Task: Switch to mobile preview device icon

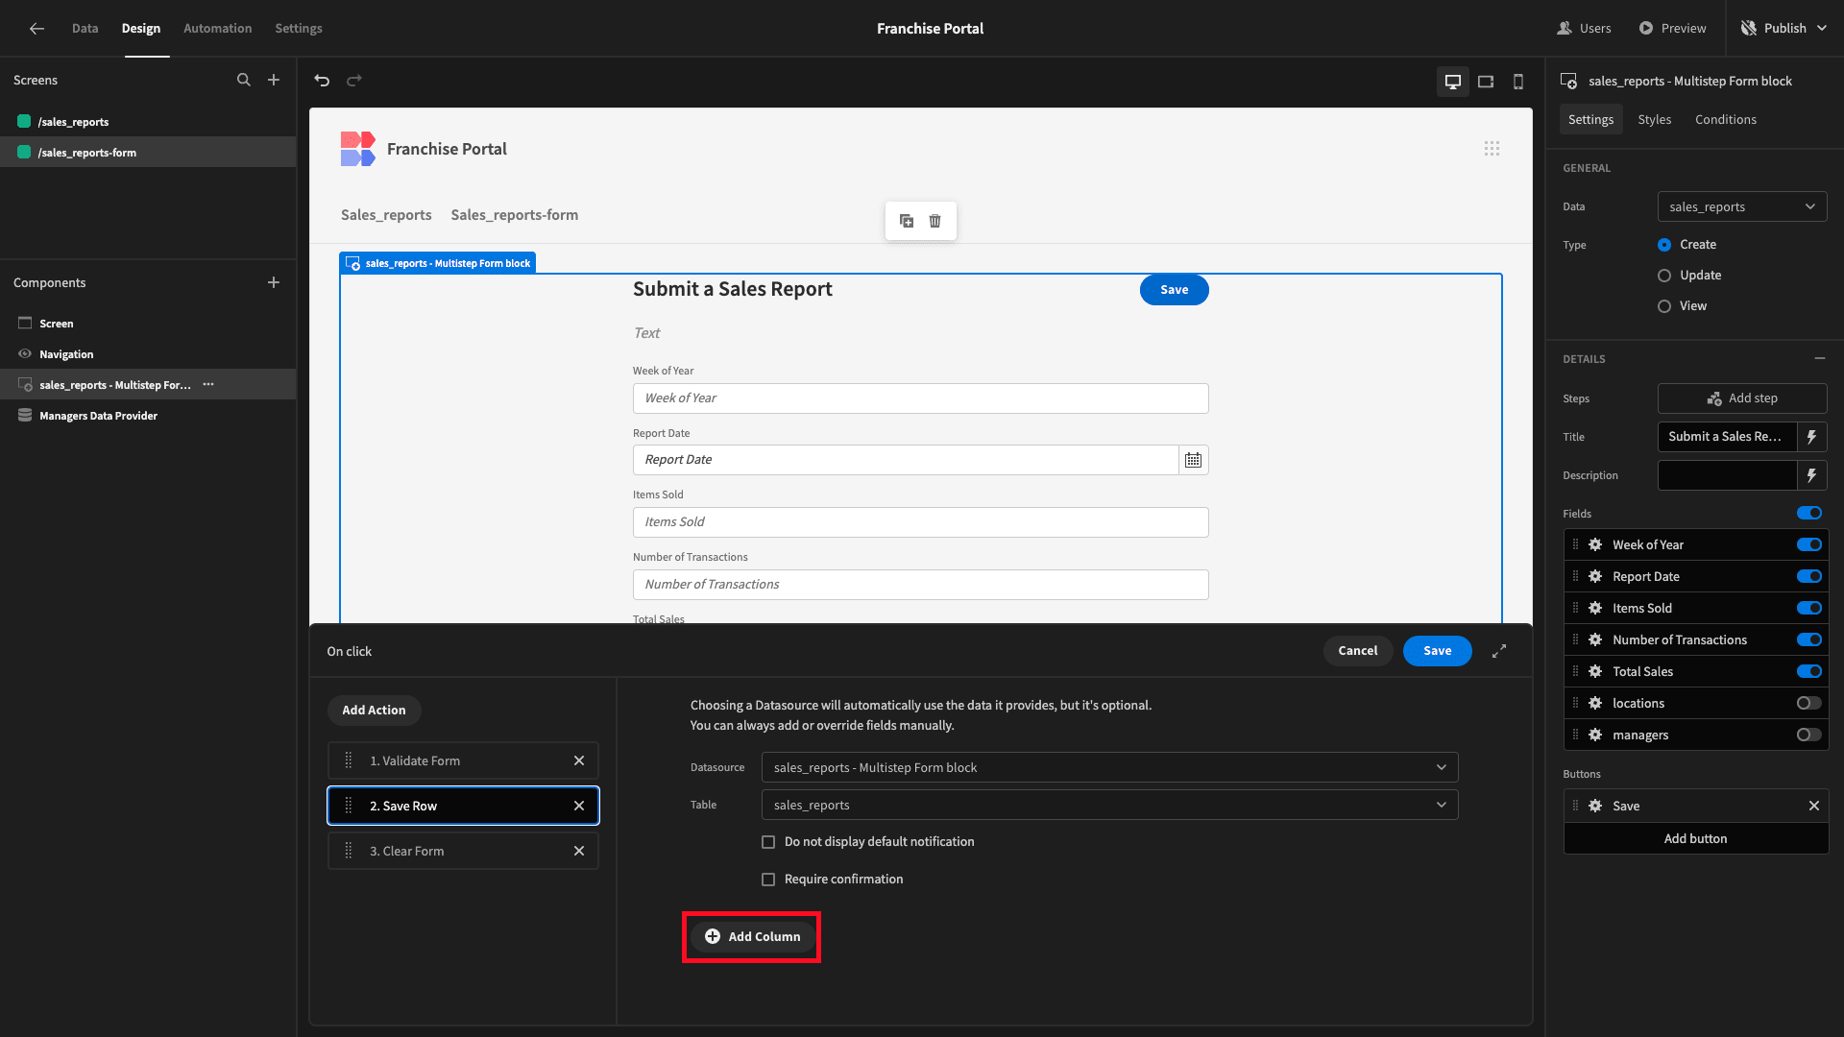Action: [x=1518, y=82]
